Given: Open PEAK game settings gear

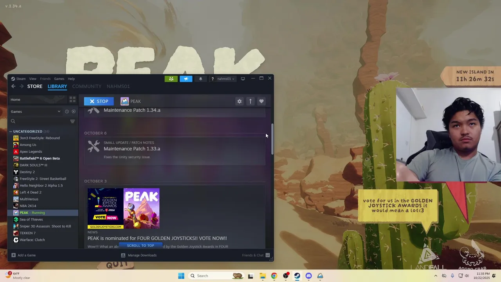Looking at the screenshot, I should pyautogui.click(x=240, y=101).
